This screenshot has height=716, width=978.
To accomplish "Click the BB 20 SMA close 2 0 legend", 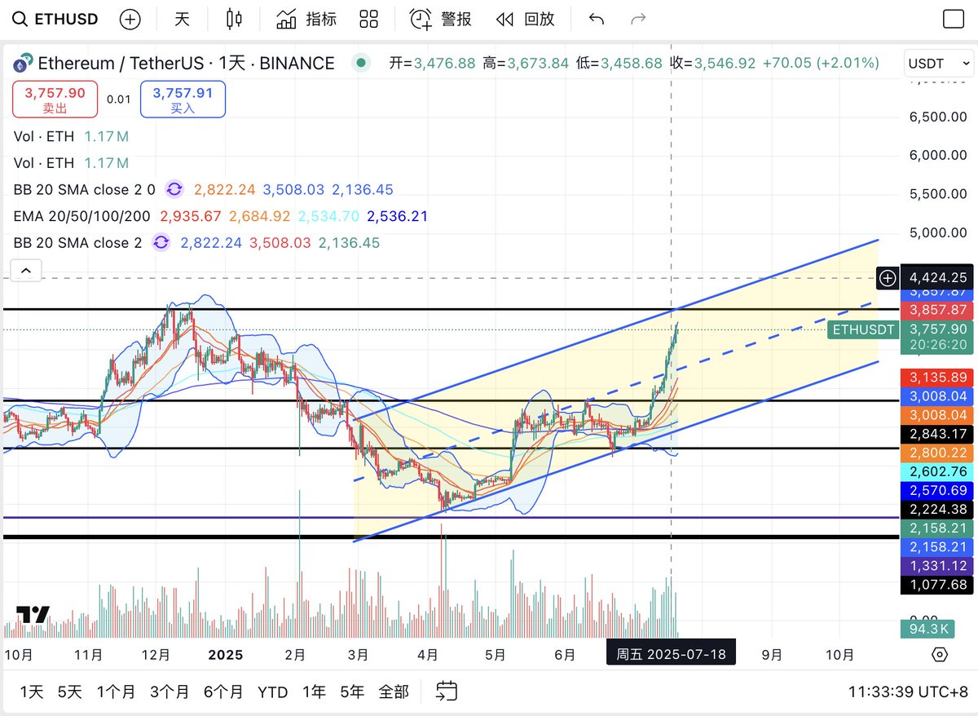I will click(x=84, y=190).
